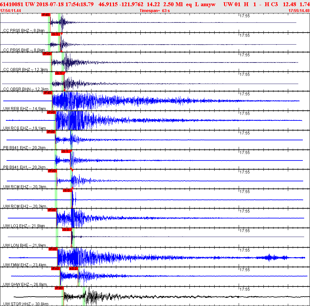Viewport: 310px width, 306px height.
Task: Select the 'CC OBSR BHN -- 12.3km' trace label
Action: pyautogui.click(x=26, y=89)
